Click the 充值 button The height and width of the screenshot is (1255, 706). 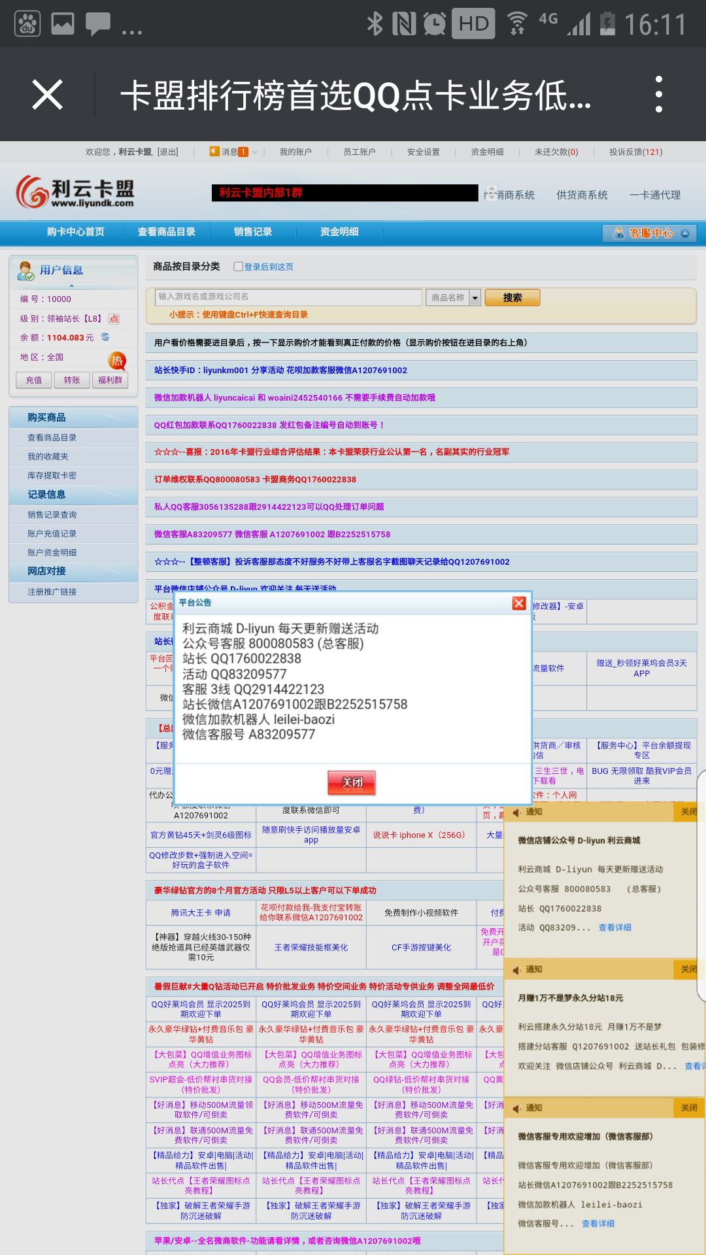click(x=34, y=380)
